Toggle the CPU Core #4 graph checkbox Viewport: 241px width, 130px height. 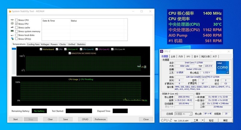point(112,49)
